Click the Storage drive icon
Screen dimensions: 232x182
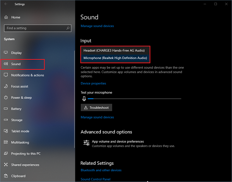tap(6, 120)
